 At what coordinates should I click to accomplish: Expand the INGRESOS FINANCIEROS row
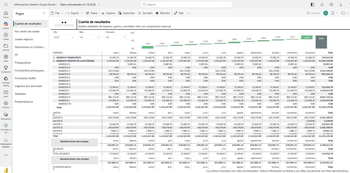(54, 57)
